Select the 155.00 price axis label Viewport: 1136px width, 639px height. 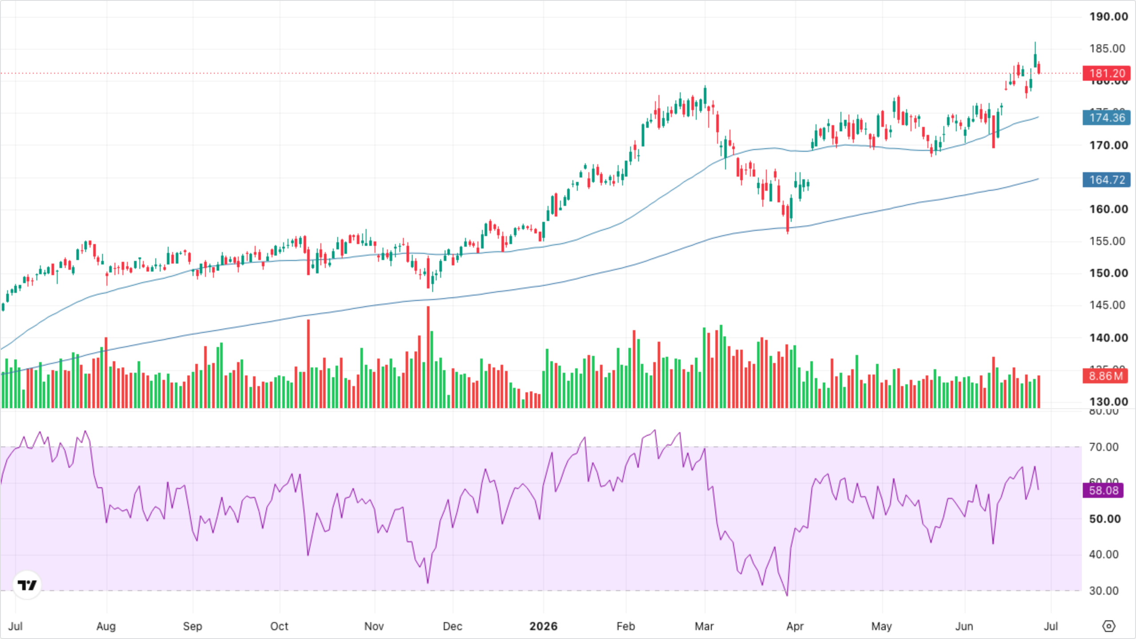[x=1107, y=241]
